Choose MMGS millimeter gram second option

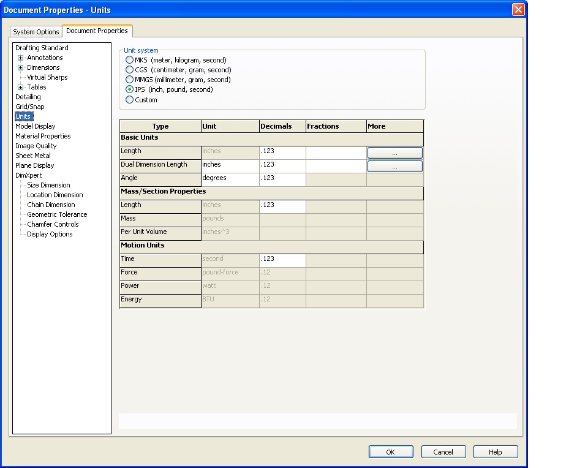pos(129,80)
